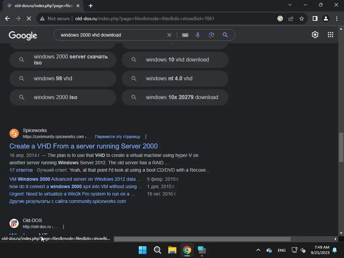Open how do it convert windows 2000 sp4 link

pos(76,186)
